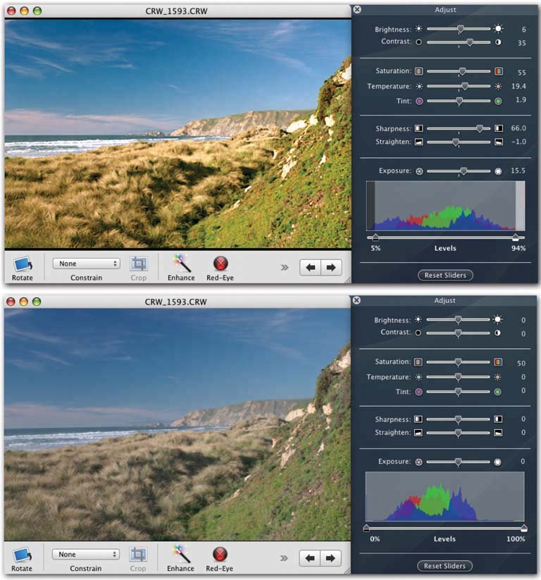The height and width of the screenshot is (580, 541).
Task: Click Saturation slider knob showing value 50
Action: click(458, 362)
